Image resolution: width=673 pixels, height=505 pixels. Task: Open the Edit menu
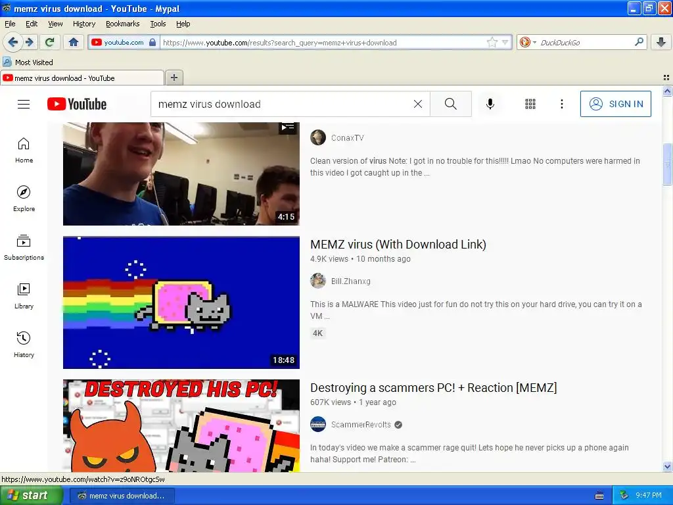[32, 24]
